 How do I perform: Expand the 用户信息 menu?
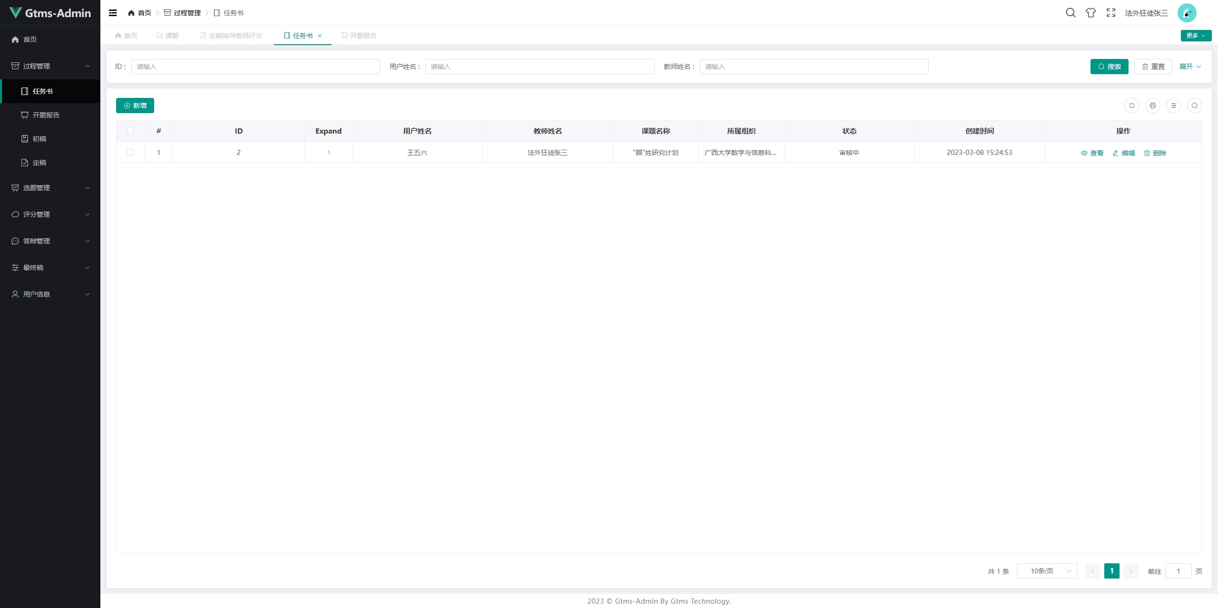click(x=50, y=294)
